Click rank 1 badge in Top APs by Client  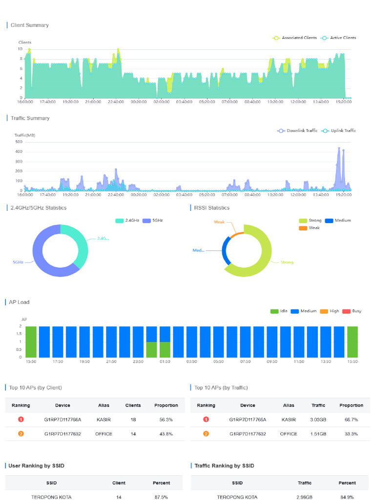tap(21, 419)
